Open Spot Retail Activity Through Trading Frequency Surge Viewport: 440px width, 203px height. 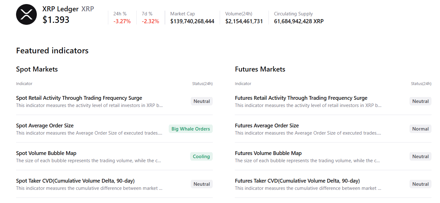(79, 98)
